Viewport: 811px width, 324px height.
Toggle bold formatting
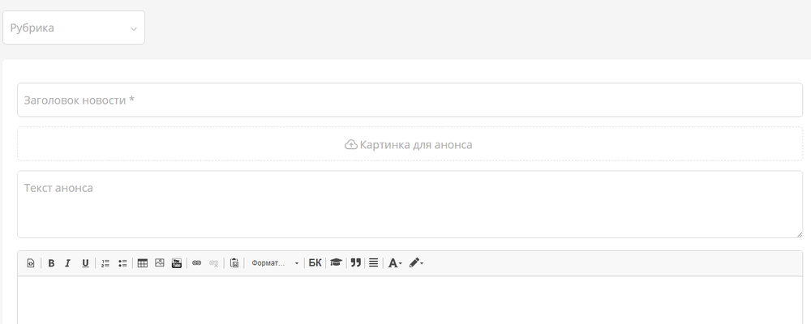[51, 263]
